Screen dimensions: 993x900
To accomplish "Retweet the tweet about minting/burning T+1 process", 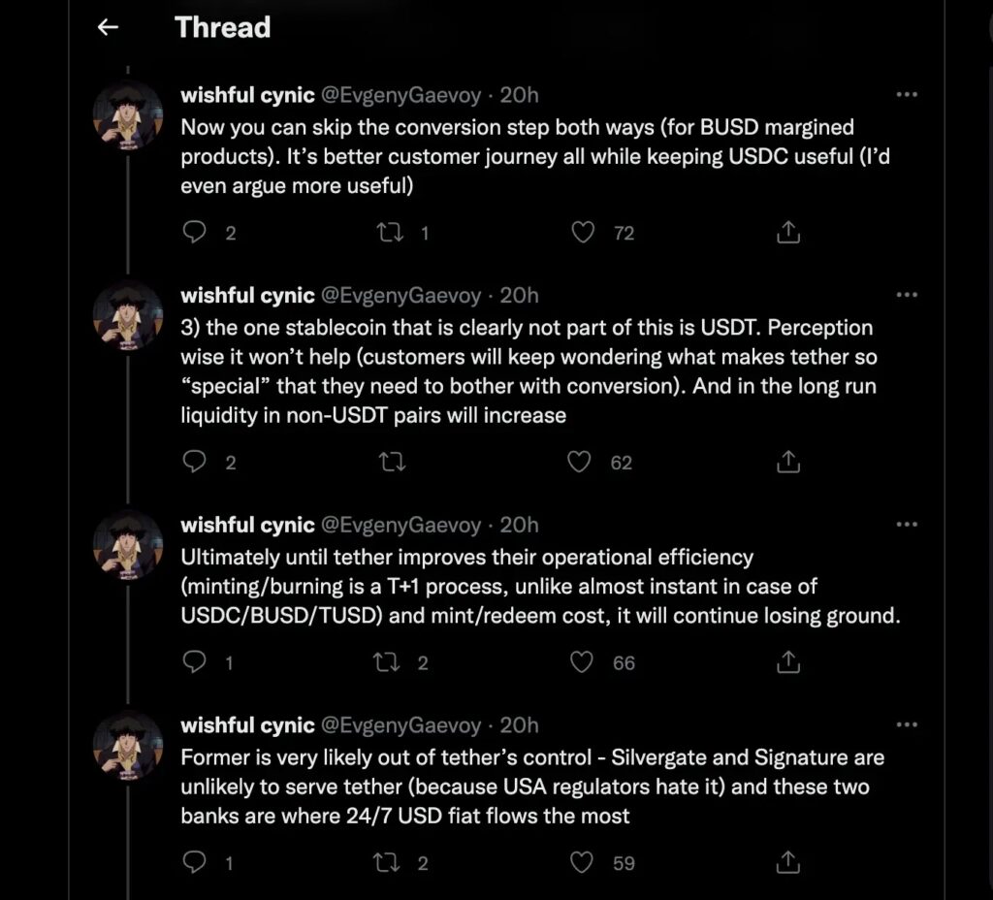I will (x=388, y=662).
